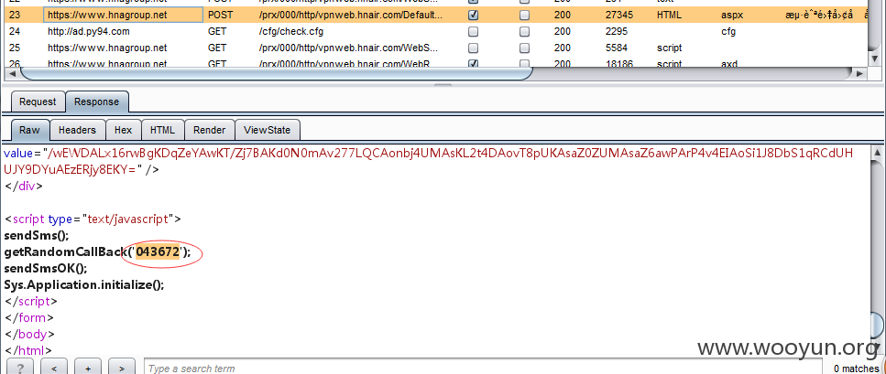Click the previous match '<' button
886x374 pixels.
(x=54, y=367)
